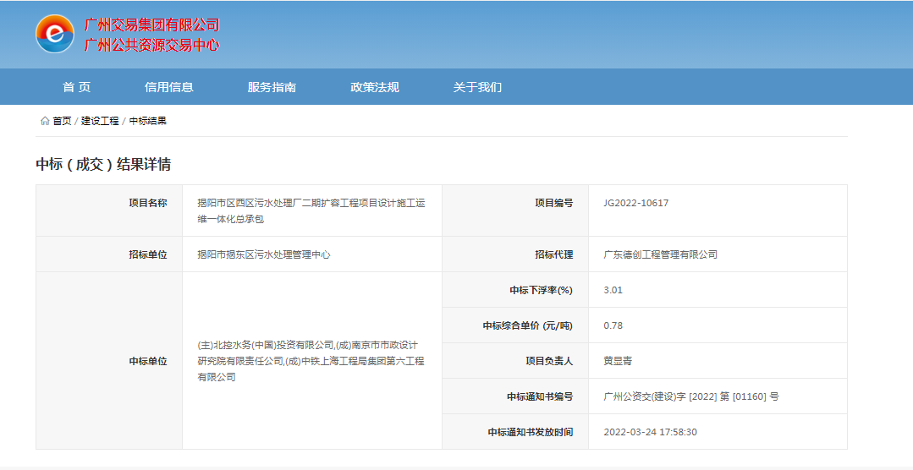The image size is (913, 470).
Task: Open the 关于我们 navigation item
Action: point(477,87)
